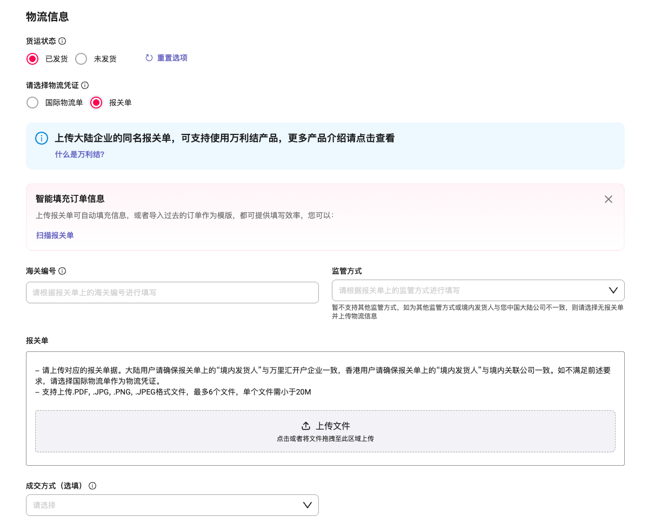Click the circular reset arrow icon for 重置选项
This screenshot has width=648, height=530.
coord(149,58)
